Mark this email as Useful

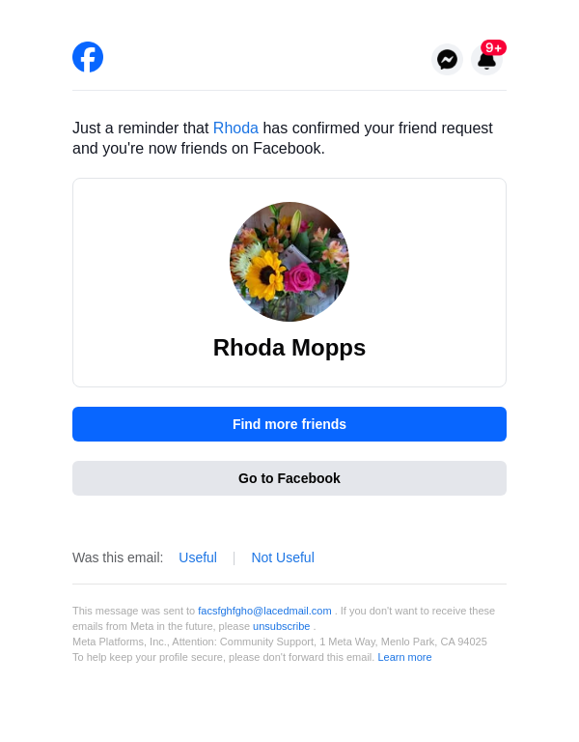tap(198, 557)
